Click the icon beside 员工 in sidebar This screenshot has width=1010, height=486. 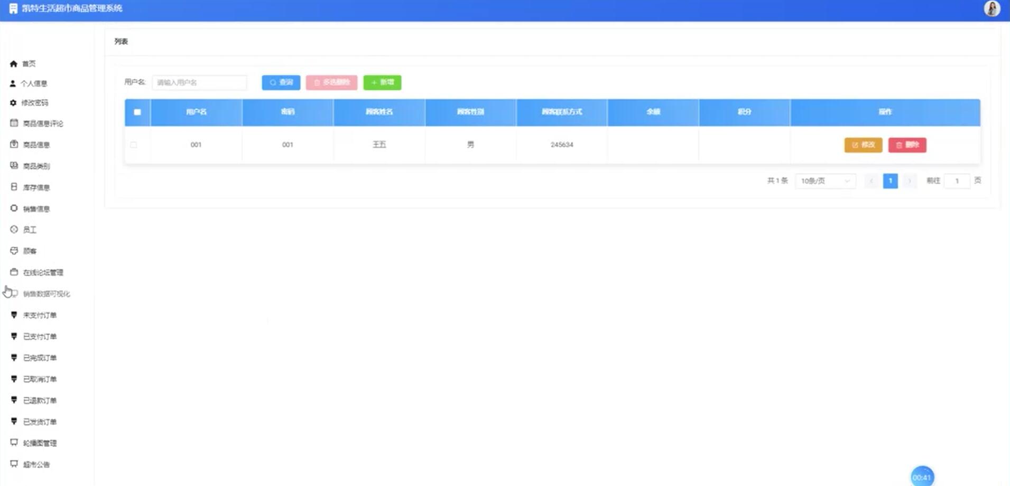pos(14,230)
